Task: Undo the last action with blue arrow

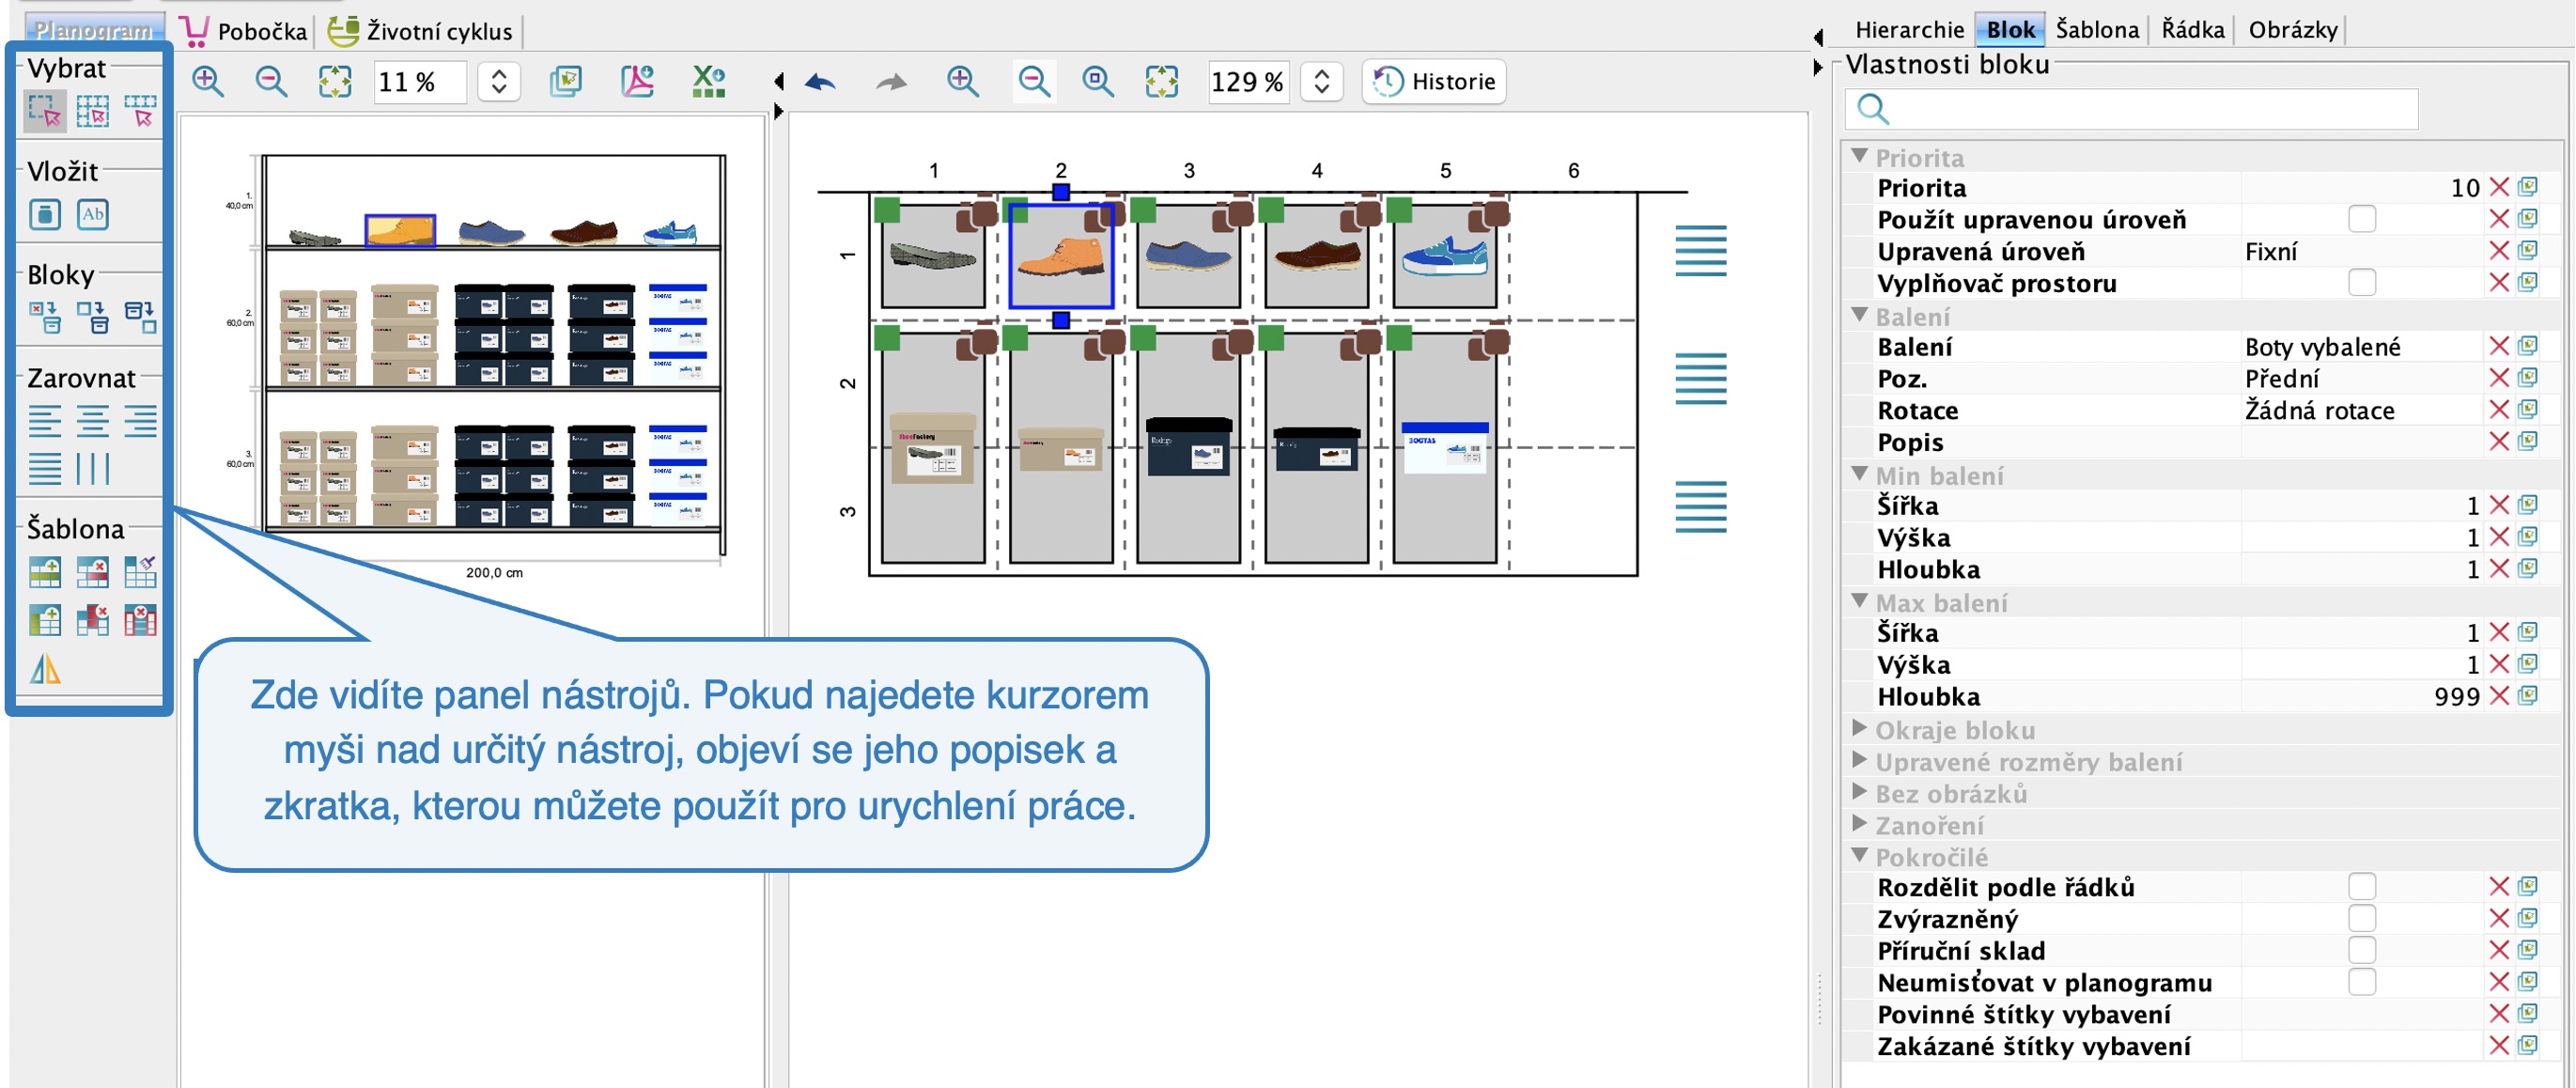Action: (x=820, y=82)
